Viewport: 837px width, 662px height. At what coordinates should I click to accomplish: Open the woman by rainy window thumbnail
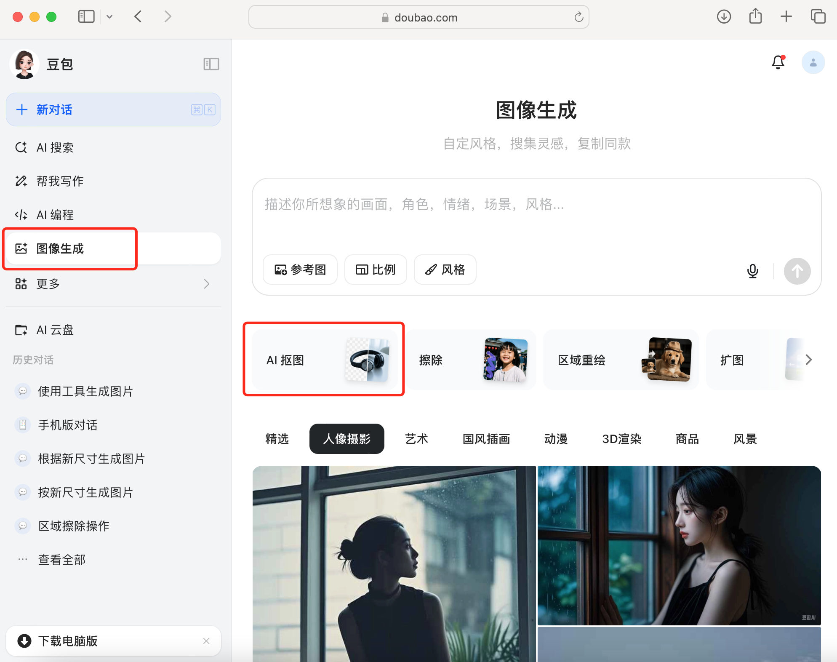pos(679,545)
